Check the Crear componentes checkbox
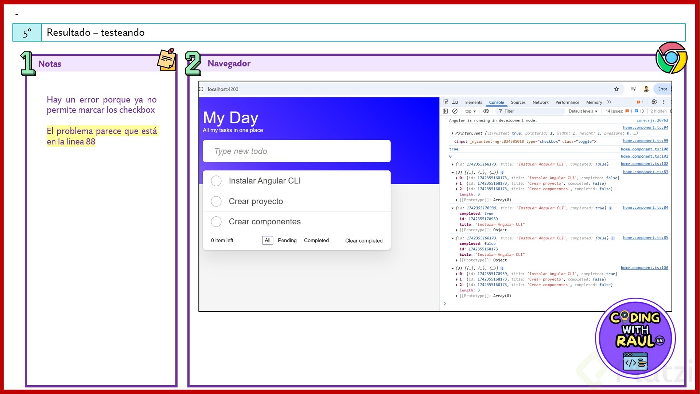 tap(216, 222)
